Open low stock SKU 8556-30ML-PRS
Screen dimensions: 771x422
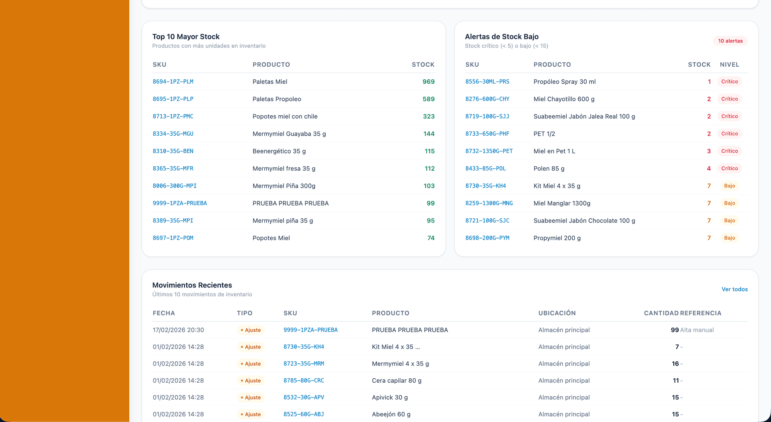487,82
